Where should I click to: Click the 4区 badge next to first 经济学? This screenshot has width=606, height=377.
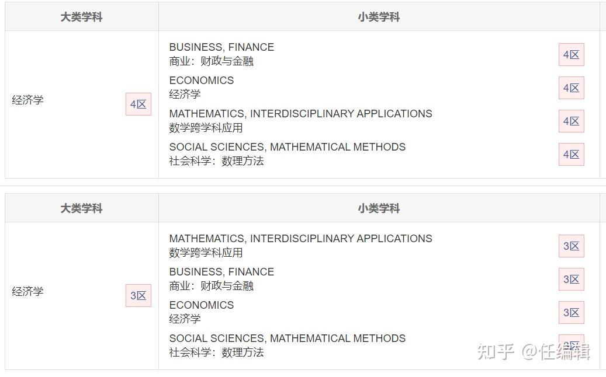pos(138,104)
